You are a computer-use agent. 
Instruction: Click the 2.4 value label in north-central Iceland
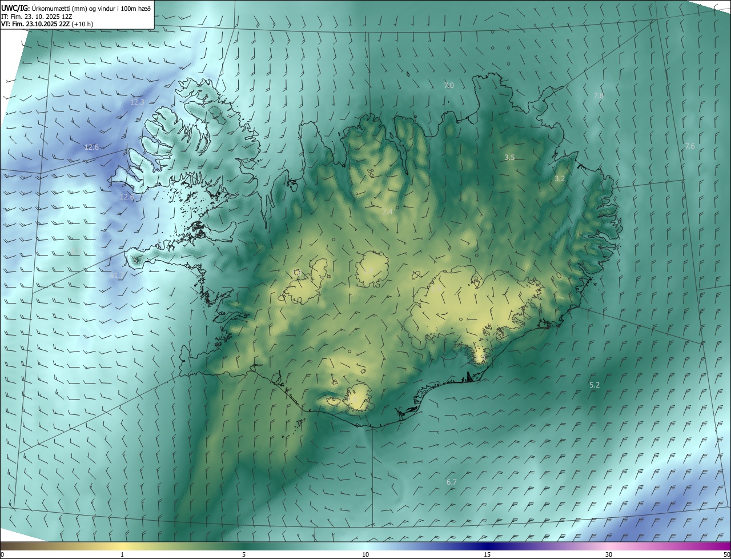[387, 211]
